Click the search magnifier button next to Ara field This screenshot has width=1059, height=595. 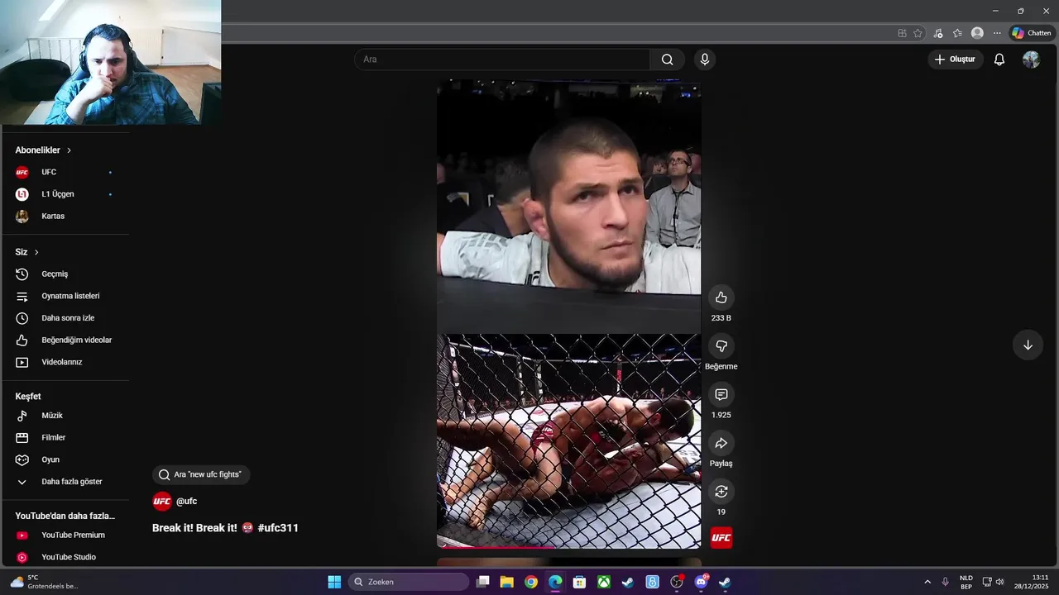pos(667,59)
